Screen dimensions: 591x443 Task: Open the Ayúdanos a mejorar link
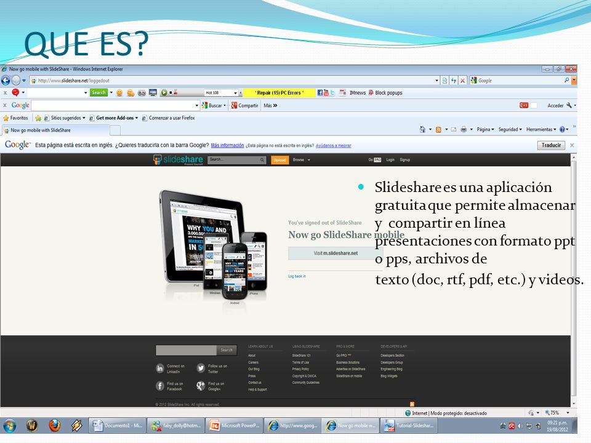click(x=333, y=146)
